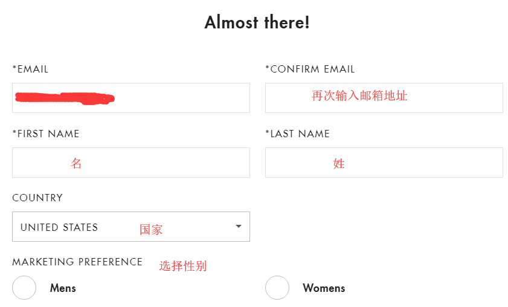The image size is (508, 307).
Task: Click the Email input field
Action: point(130,98)
